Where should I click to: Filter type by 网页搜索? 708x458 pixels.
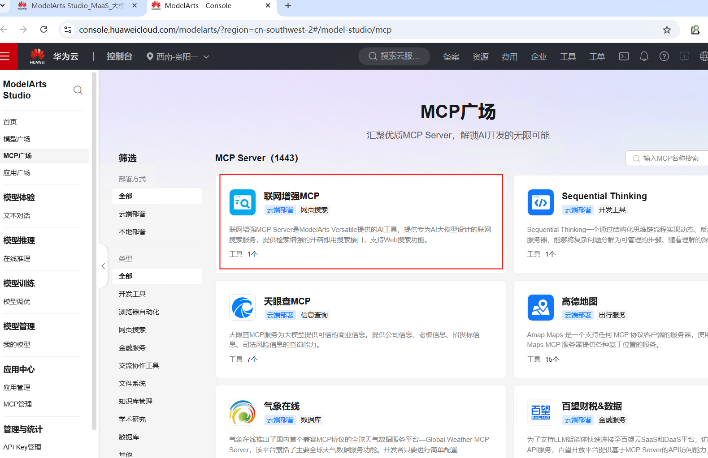(132, 330)
